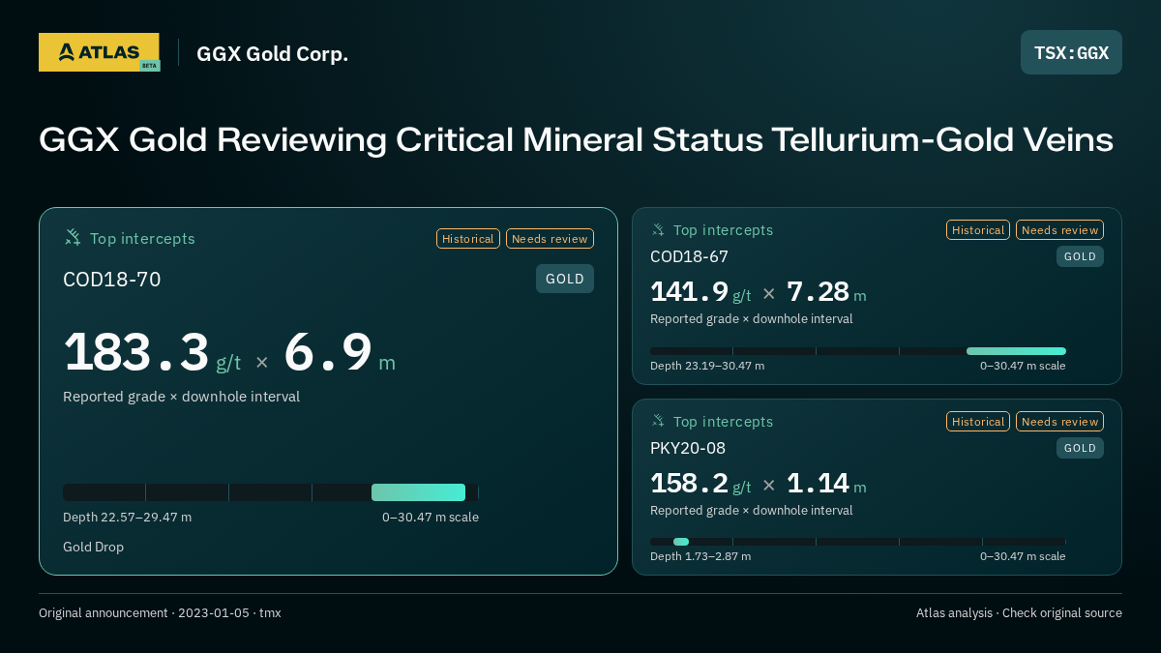This screenshot has width=1161, height=653.
Task: Click the GOLD badge on COD18-70 card
Action: [565, 279]
